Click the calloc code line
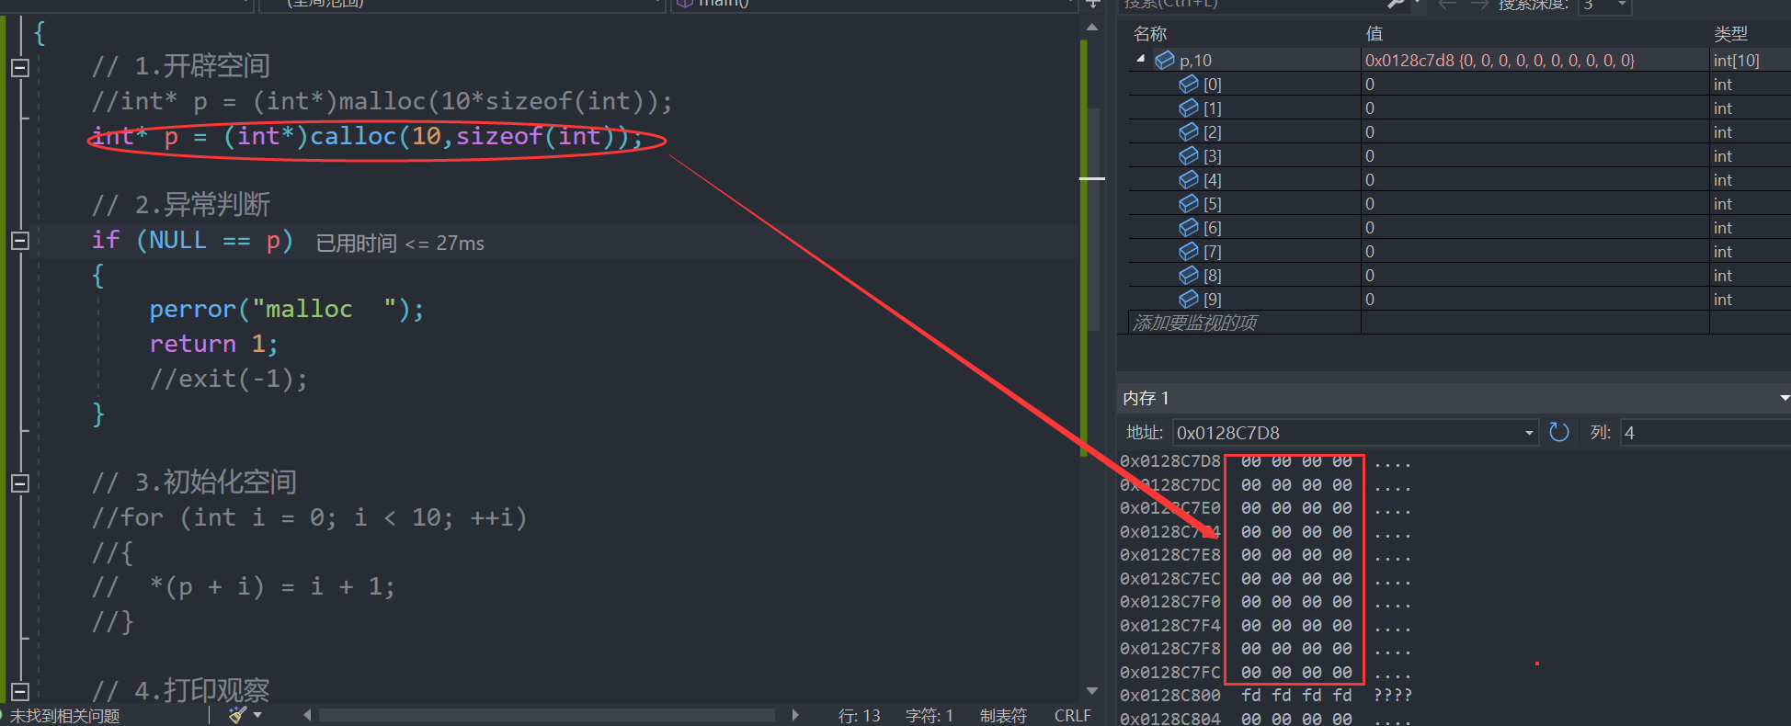1791x726 pixels. [x=367, y=137]
